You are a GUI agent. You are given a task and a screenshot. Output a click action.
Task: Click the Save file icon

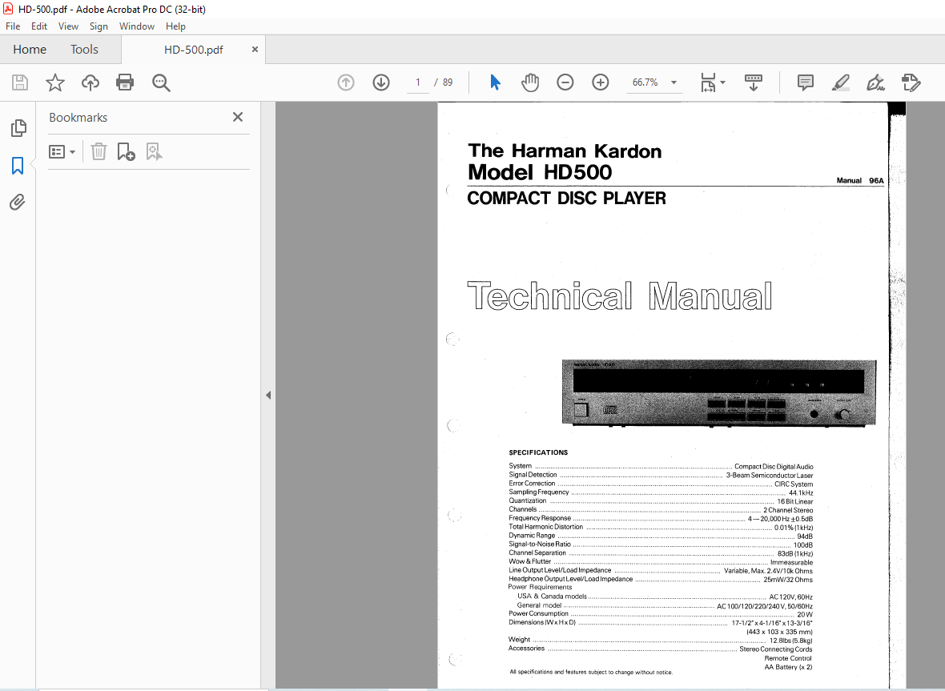coord(20,82)
